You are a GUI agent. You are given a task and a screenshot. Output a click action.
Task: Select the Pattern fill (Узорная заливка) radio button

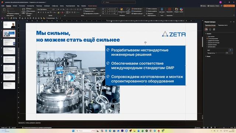tap(207, 45)
